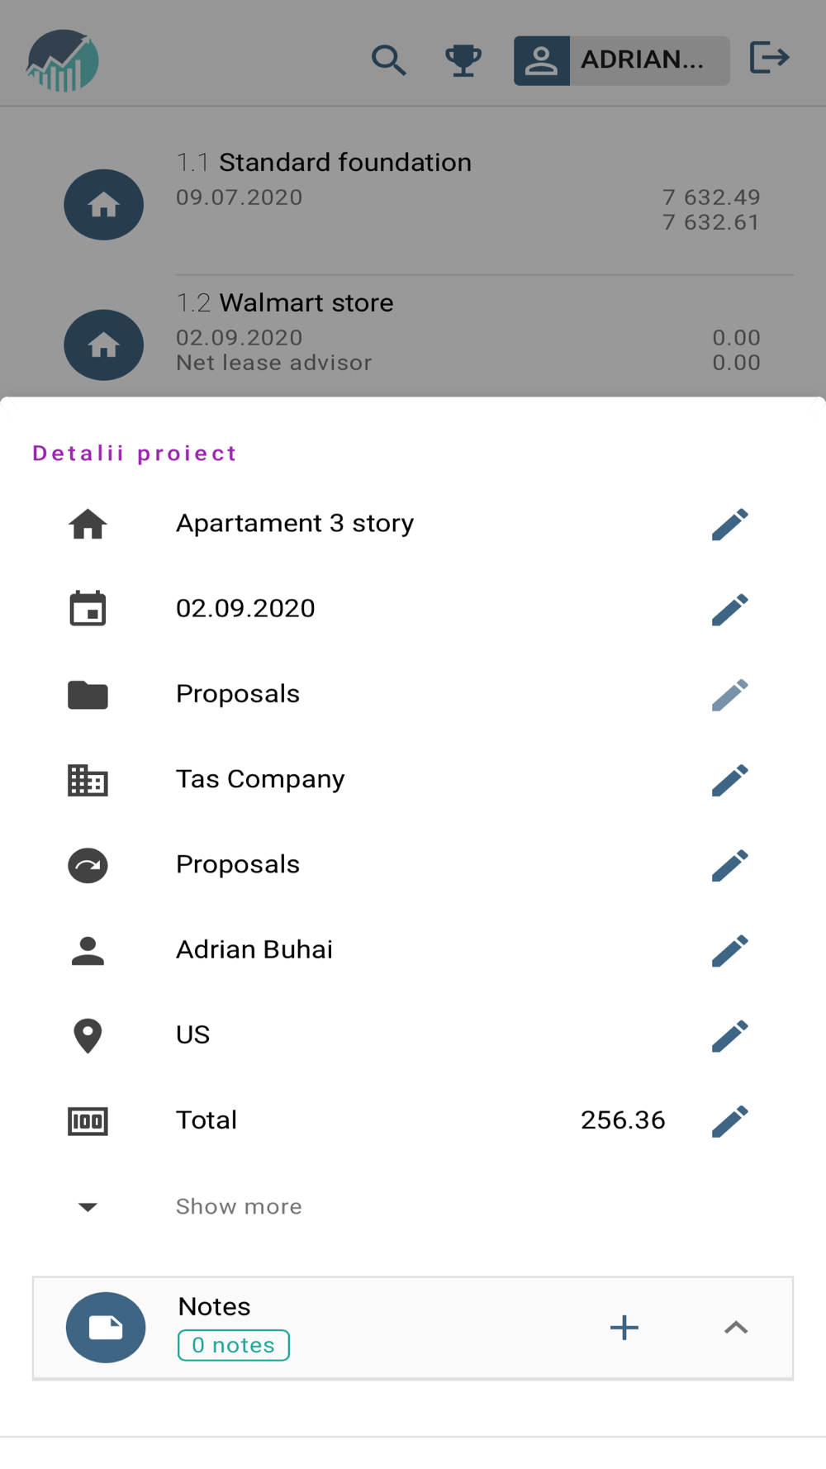Click the 0 notes badge
Viewport: 826px width, 1469px height.
pyautogui.click(x=234, y=1345)
